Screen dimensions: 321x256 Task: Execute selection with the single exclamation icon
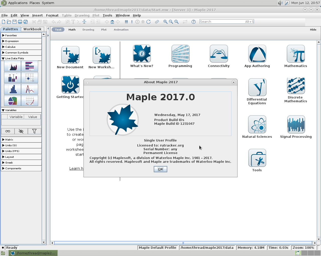click(132, 22)
